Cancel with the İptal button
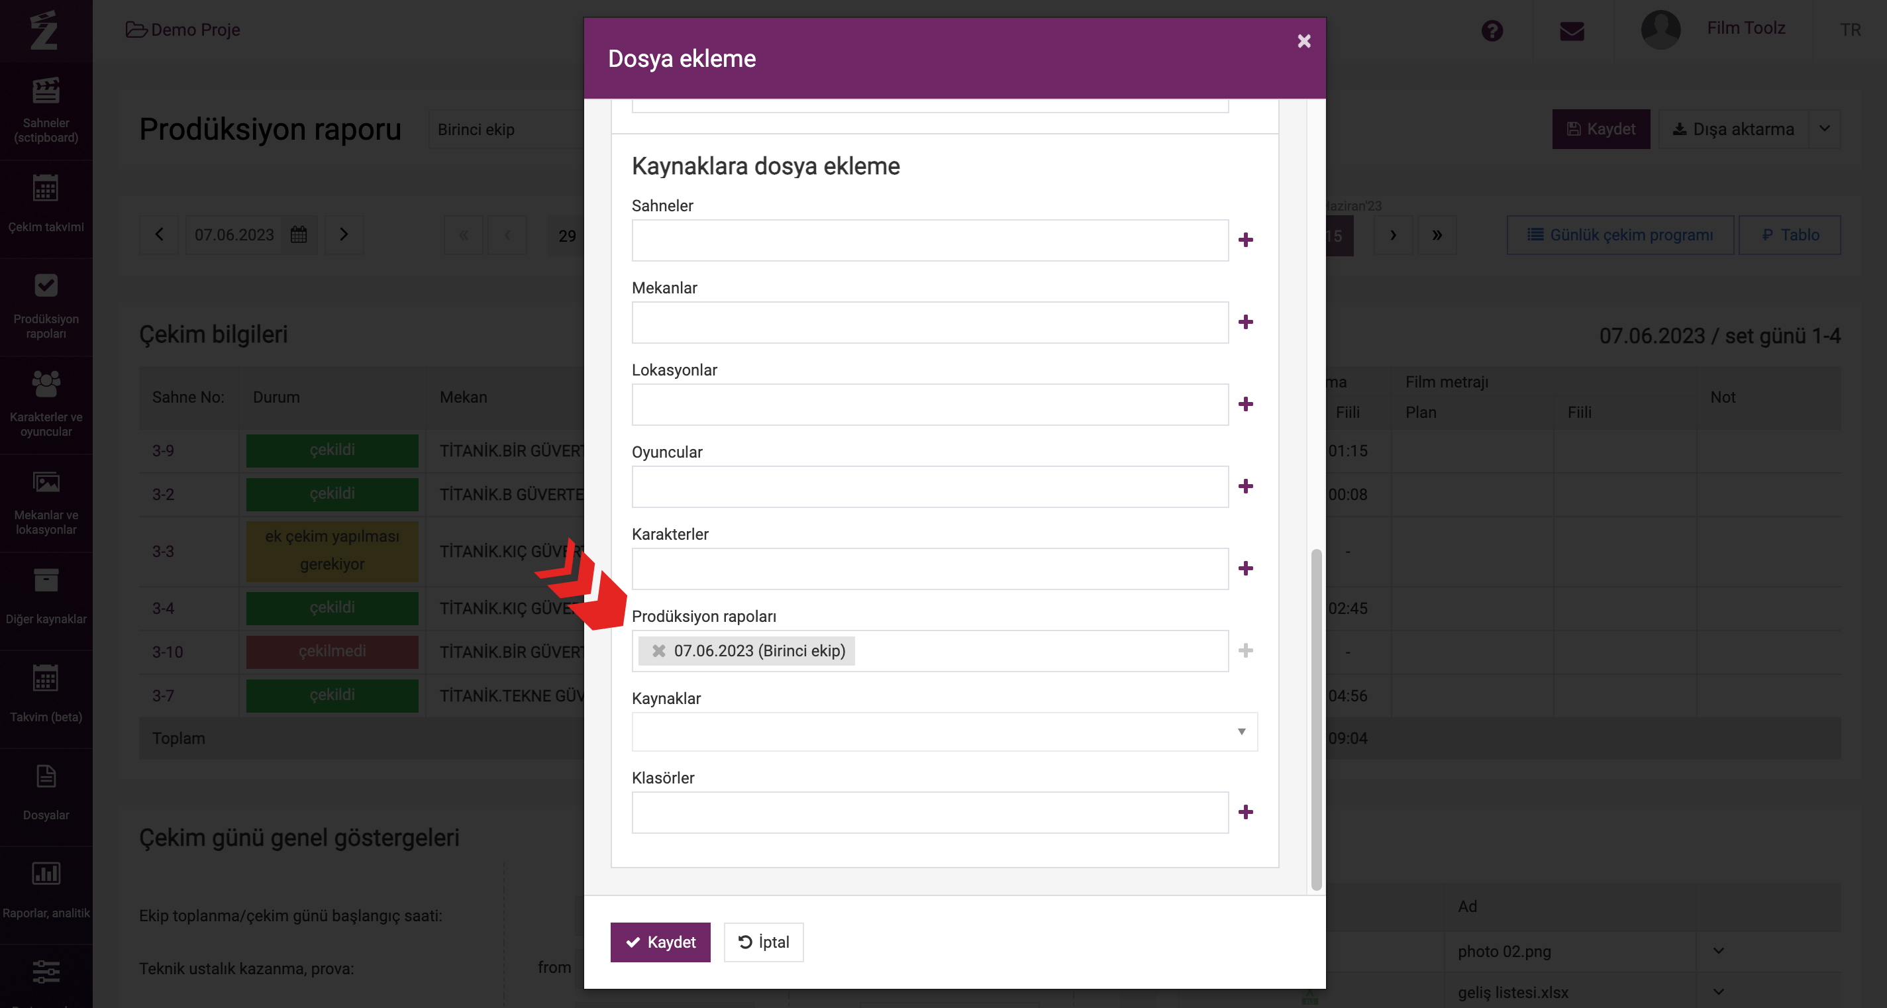This screenshot has height=1008, width=1887. 763,942
